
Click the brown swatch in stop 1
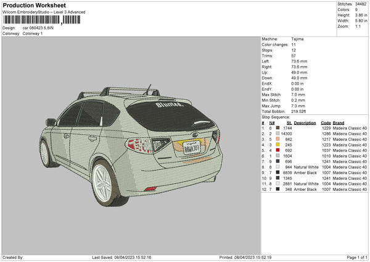(277, 128)
